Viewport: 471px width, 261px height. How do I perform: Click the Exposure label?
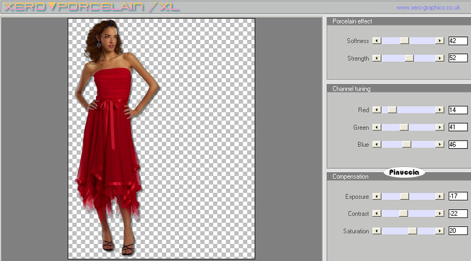(x=357, y=197)
